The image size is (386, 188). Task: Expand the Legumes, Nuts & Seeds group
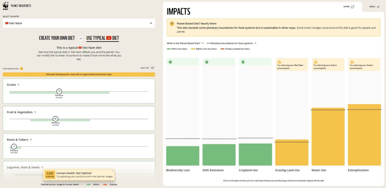point(23,167)
